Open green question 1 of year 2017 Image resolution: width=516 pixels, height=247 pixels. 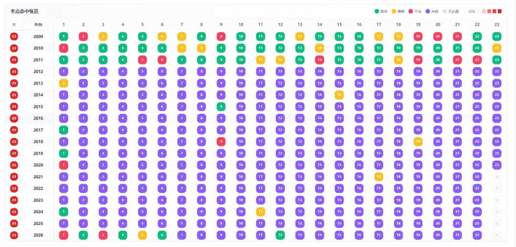[64, 130]
